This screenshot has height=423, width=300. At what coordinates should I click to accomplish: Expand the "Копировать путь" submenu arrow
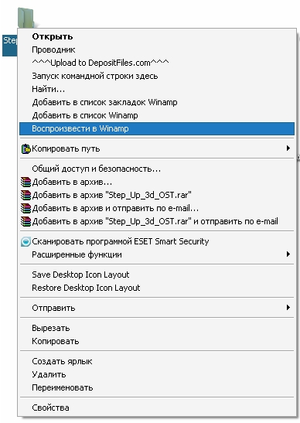(x=288, y=148)
